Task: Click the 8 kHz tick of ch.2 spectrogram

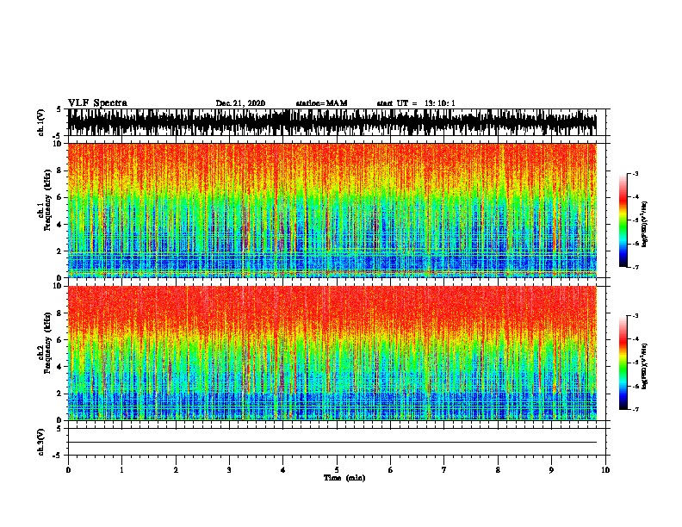Action: [x=60, y=313]
